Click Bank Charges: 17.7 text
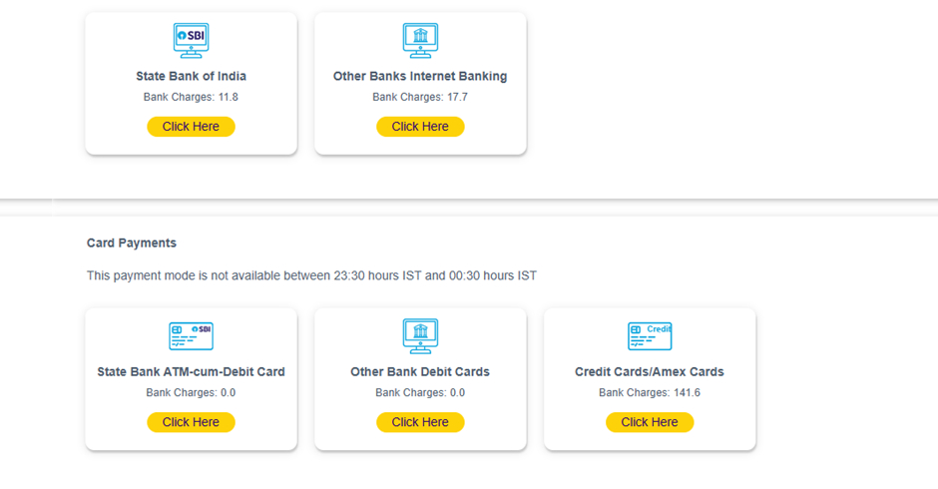Viewport: 938px width, 489px height. click(420, 97)
